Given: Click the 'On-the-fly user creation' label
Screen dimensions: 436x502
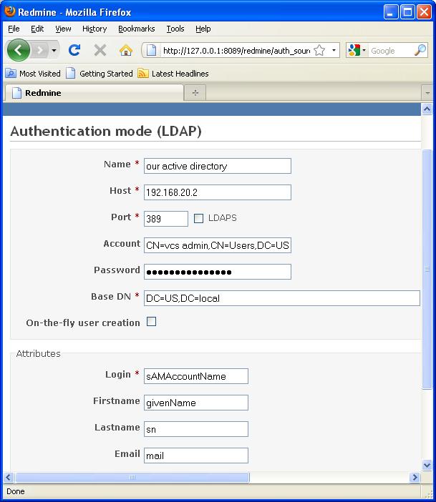Looking at the screenshot, I should (x=83, y=323).
